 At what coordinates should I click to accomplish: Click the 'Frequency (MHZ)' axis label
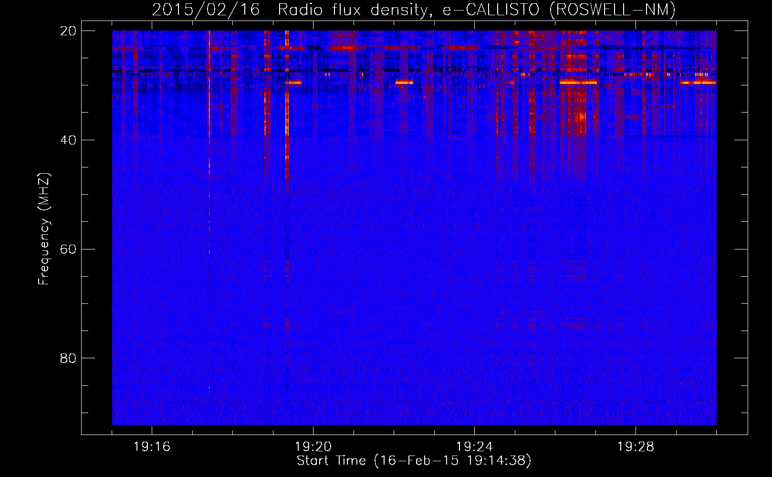44,229
